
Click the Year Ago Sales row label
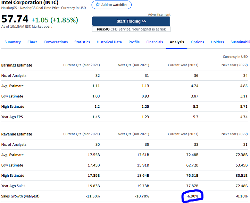tap(13, 186)
